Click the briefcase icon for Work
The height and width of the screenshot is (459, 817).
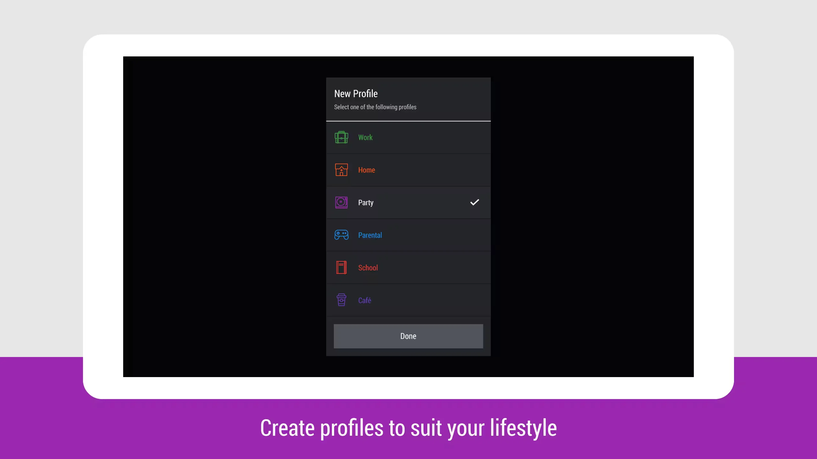pyautogui.click(x=341, y=137)
